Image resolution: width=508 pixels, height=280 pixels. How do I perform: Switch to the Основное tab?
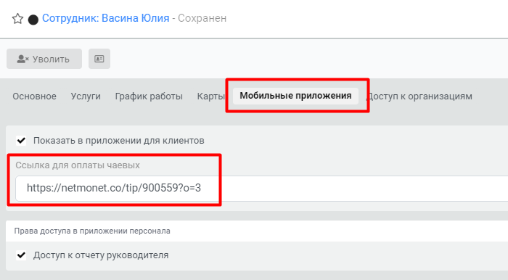[x=34, y=96]
